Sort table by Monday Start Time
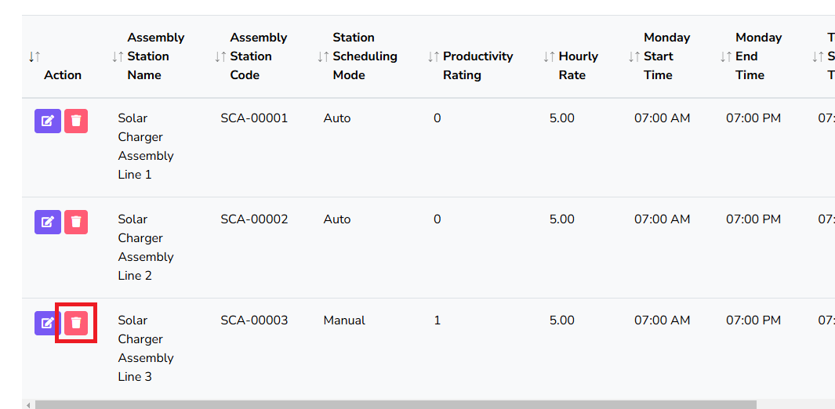Viewport: 835px width, 409px height. [634, 56]
